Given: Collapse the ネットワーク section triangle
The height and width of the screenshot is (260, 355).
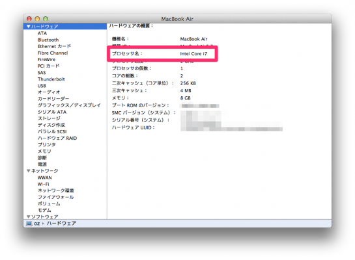Looking at the screenshot, I should pos(28,171).
